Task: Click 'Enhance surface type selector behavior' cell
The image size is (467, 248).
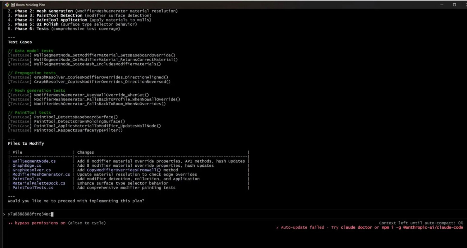Action: pos(123,183)
